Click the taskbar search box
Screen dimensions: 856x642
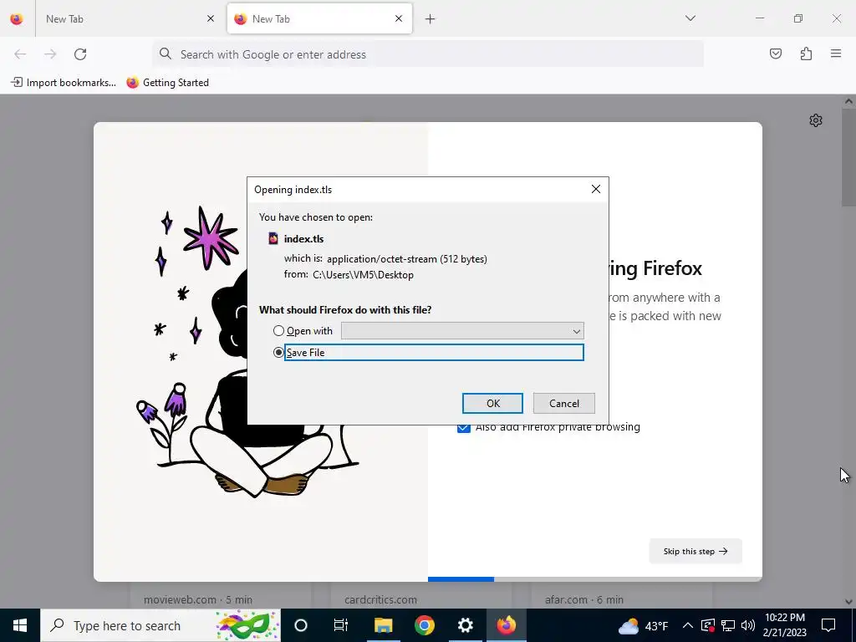pyautogui.click(x=160, y=625)
